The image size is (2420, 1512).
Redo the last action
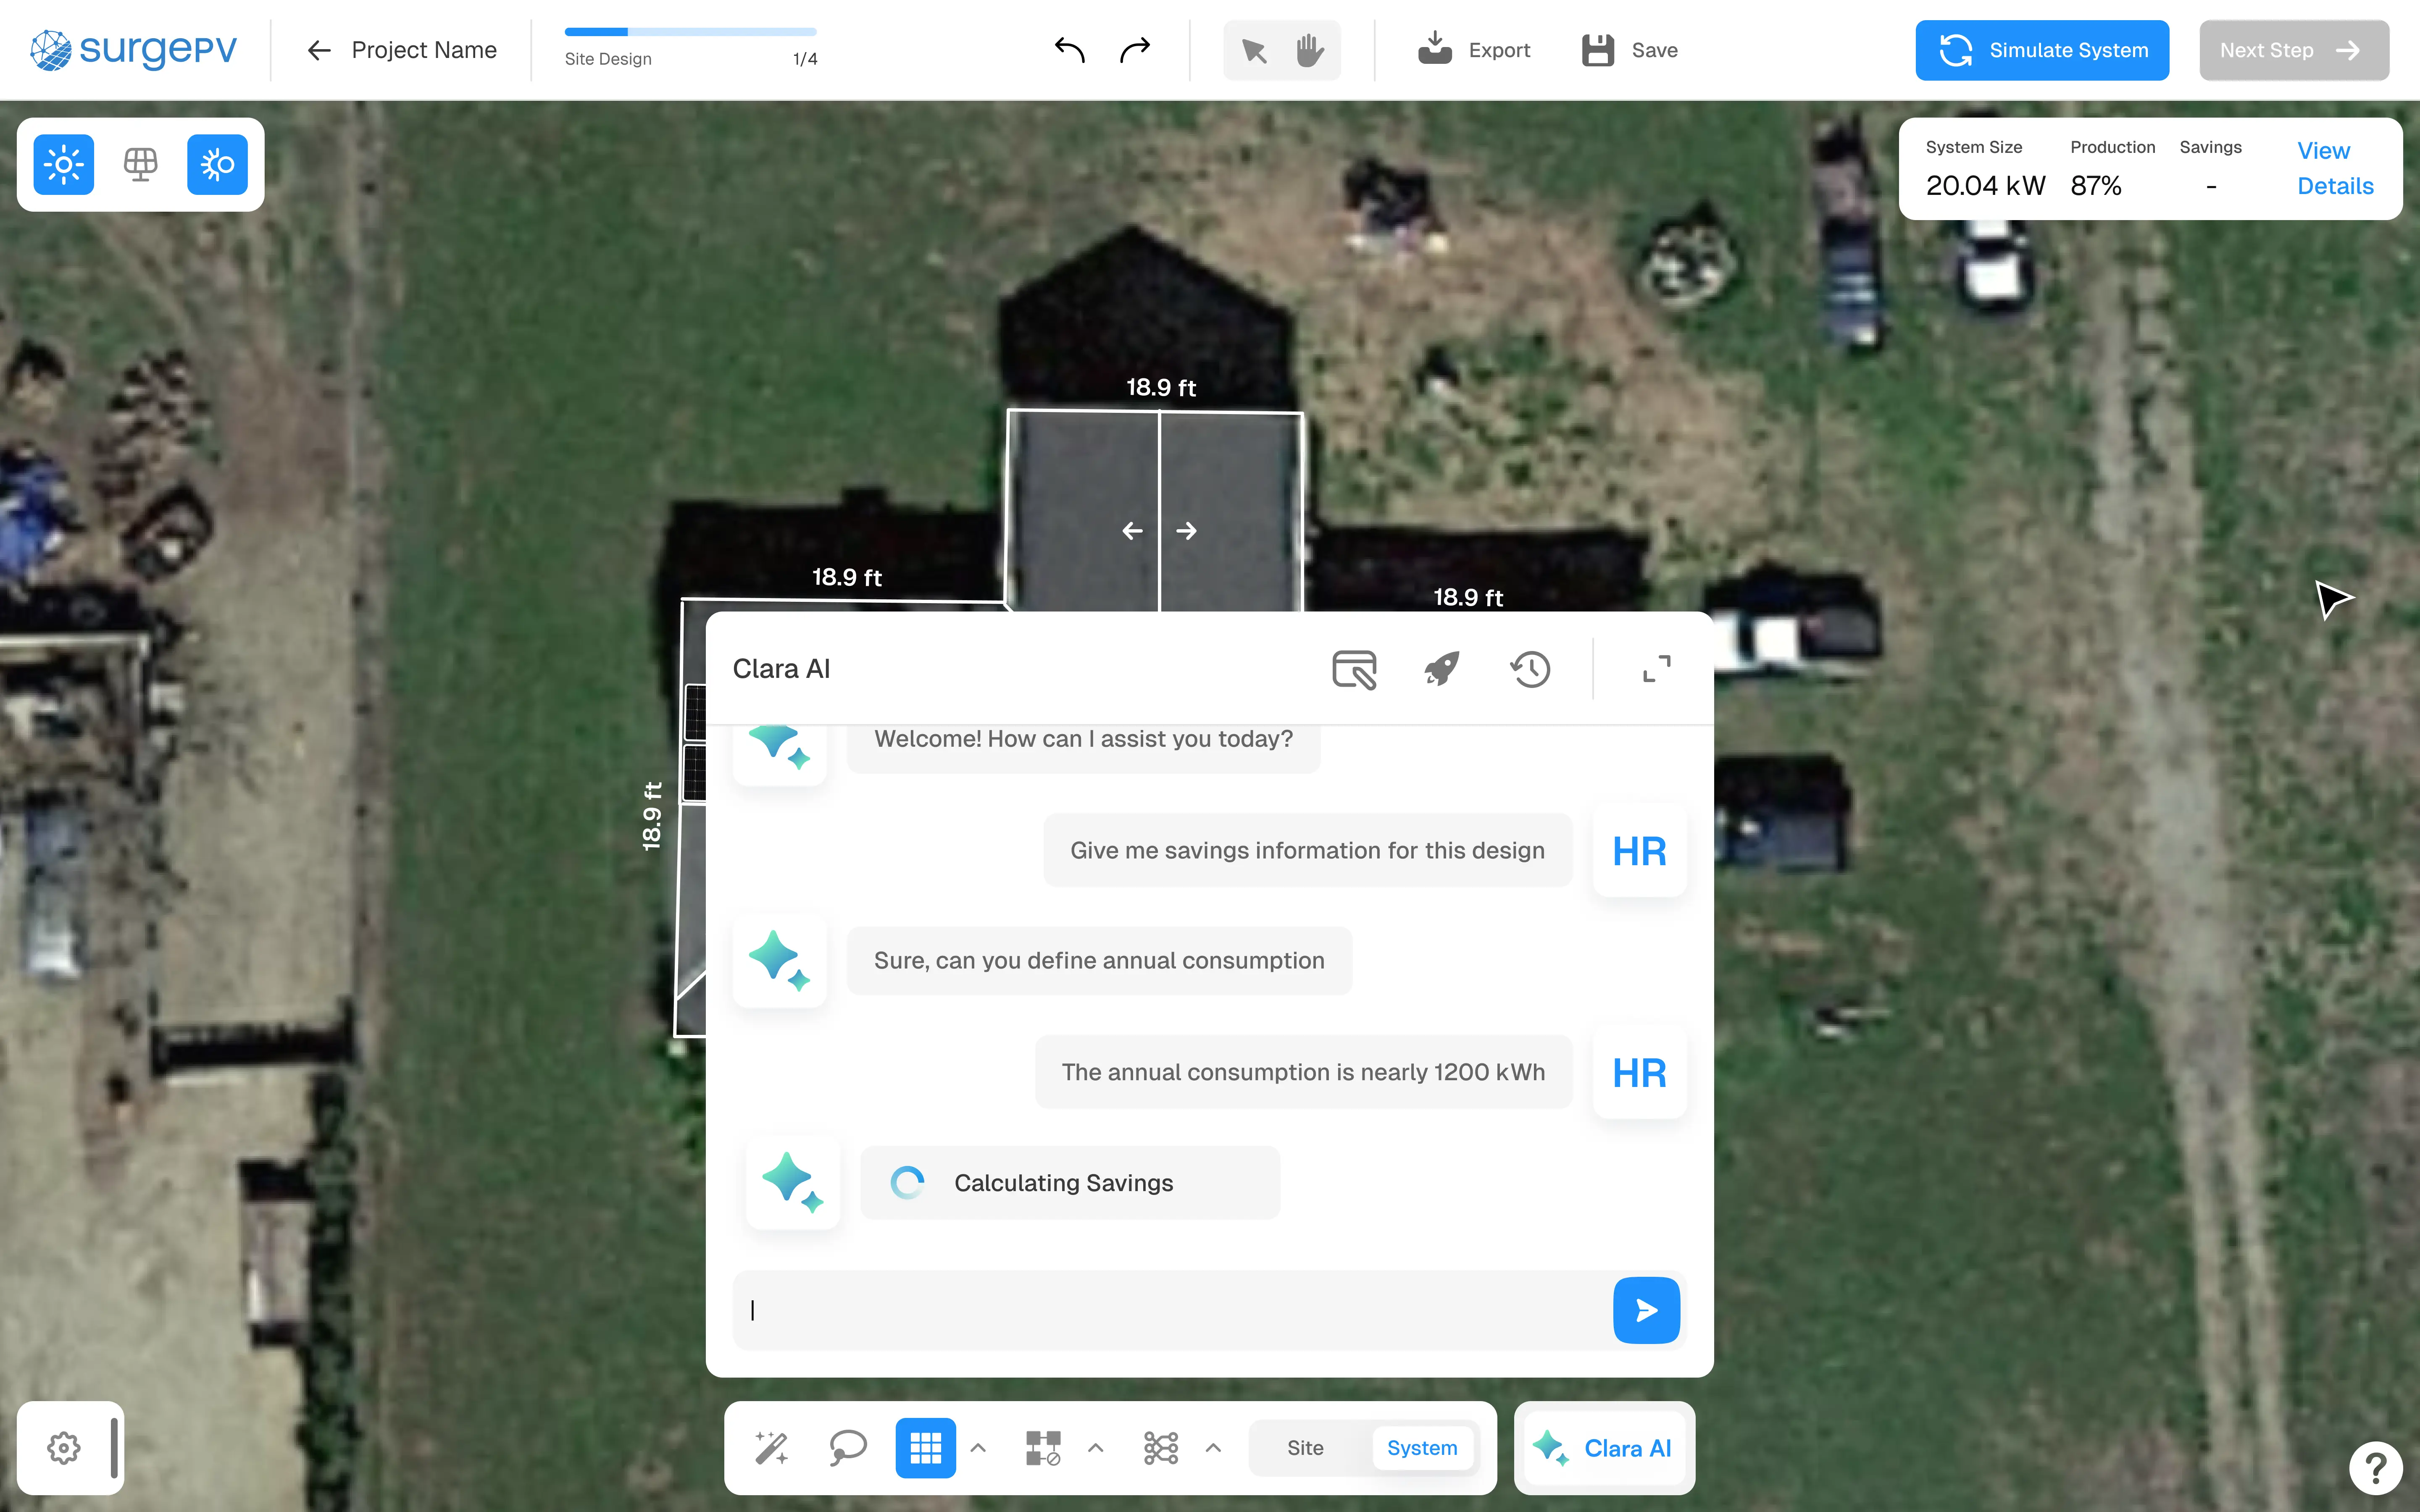(1134, 49)
